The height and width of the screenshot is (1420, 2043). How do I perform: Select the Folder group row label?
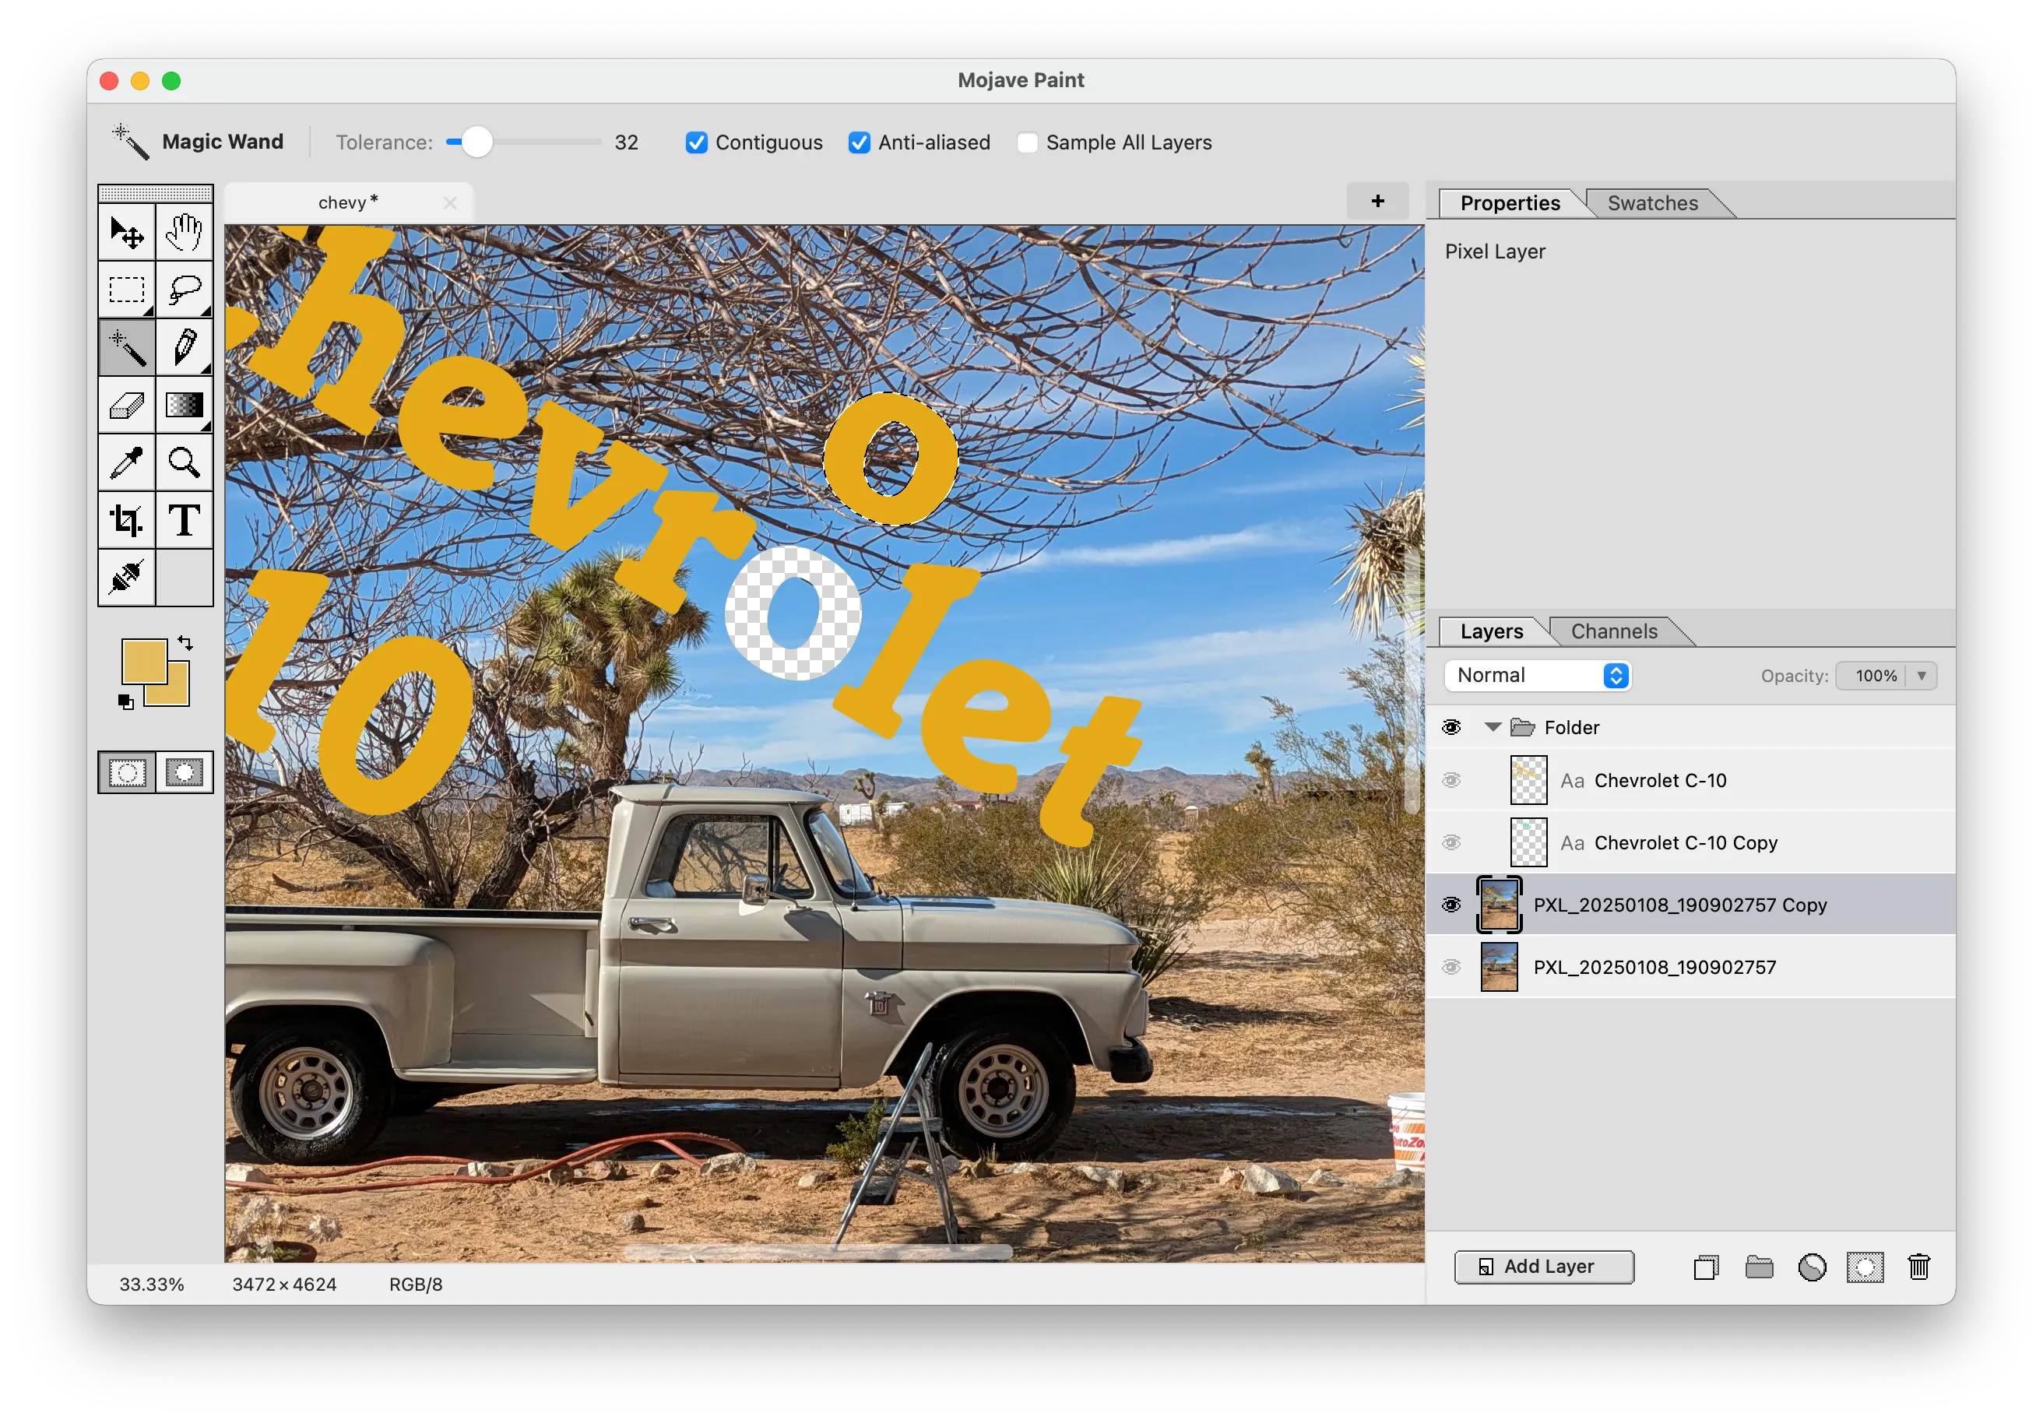(x=1571, y=728)
